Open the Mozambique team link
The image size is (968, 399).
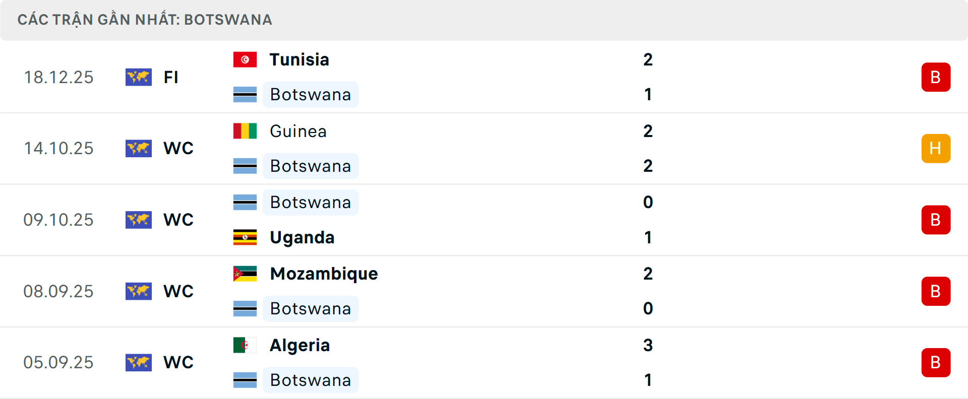click(324, 274)
